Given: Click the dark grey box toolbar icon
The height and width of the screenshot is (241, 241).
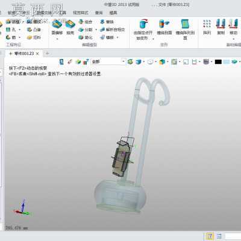Looking at the screenshot, I should click(x=206, y=61).
